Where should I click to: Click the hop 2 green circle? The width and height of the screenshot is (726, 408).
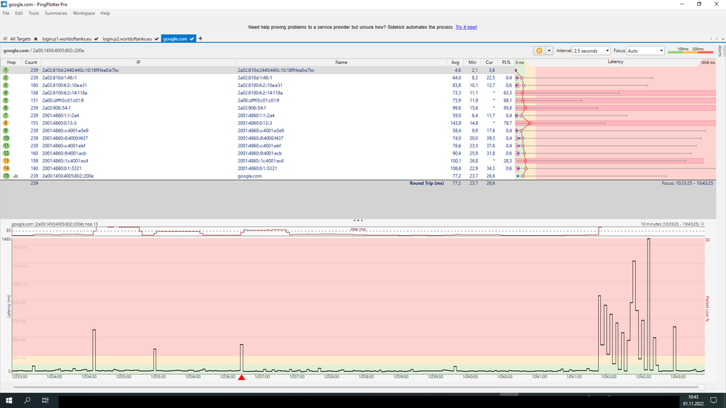pyautogui.click(x=6, y=78)
